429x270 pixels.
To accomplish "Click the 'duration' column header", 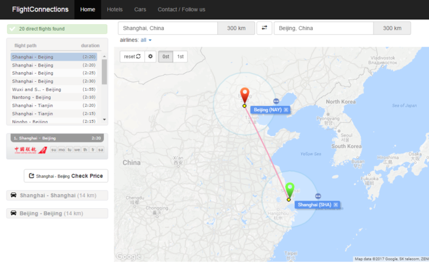I will [90, 46].
